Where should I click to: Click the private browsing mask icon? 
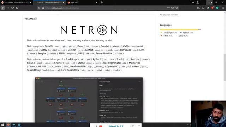tap(193, 2)
